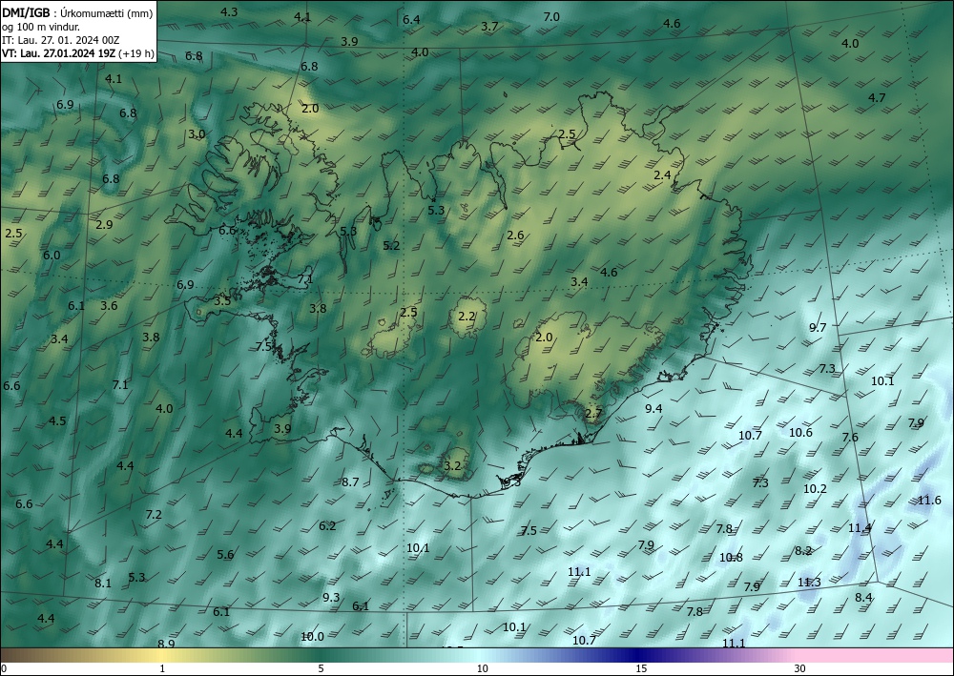
Task: Click the map value 3.6
Action: click(109, 306)
